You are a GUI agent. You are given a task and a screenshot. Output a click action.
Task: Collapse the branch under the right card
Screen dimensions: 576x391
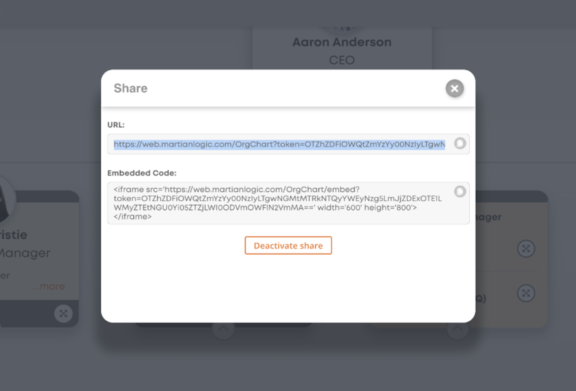pyautogui.click(x=458, y=329)
